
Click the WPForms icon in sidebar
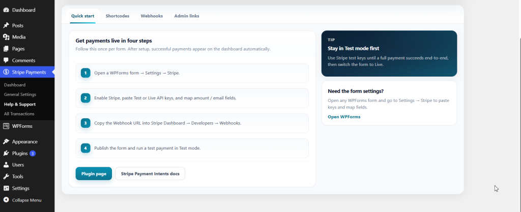(6, 126)
